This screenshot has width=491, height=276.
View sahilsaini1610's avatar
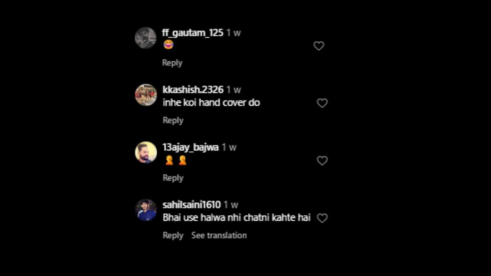[146, 210]
